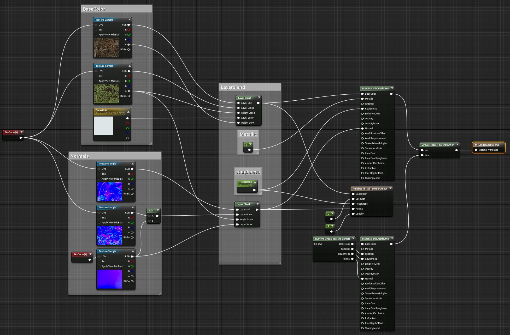The height and width of the screenshot is (335, 510).
Task: Select the TexCoord[0] node beside Normals group
Action: (x=80, y=254)
